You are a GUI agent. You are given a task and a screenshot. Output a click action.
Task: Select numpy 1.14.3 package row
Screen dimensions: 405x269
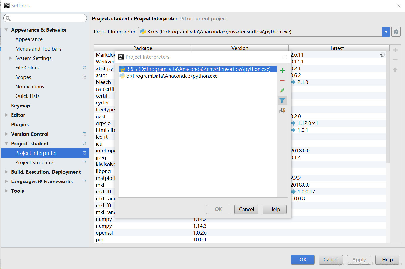pyautogui.click(x=240, y=226)
